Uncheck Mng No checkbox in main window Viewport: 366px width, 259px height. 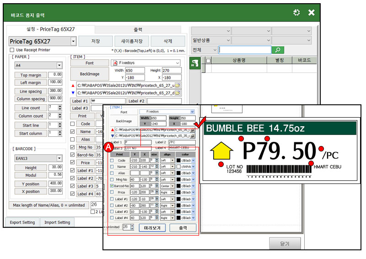click(x=73, y=147)
